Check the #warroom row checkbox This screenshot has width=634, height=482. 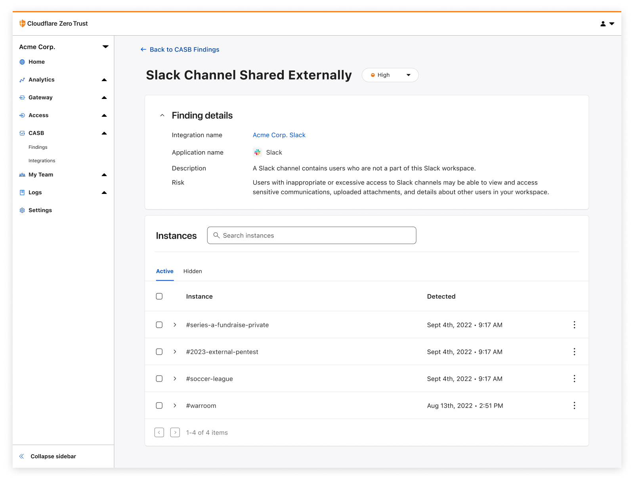159,406
